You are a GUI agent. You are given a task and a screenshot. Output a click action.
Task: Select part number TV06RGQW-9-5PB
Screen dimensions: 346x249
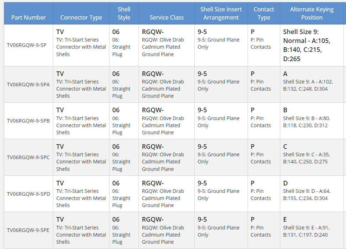coord(28,121)
